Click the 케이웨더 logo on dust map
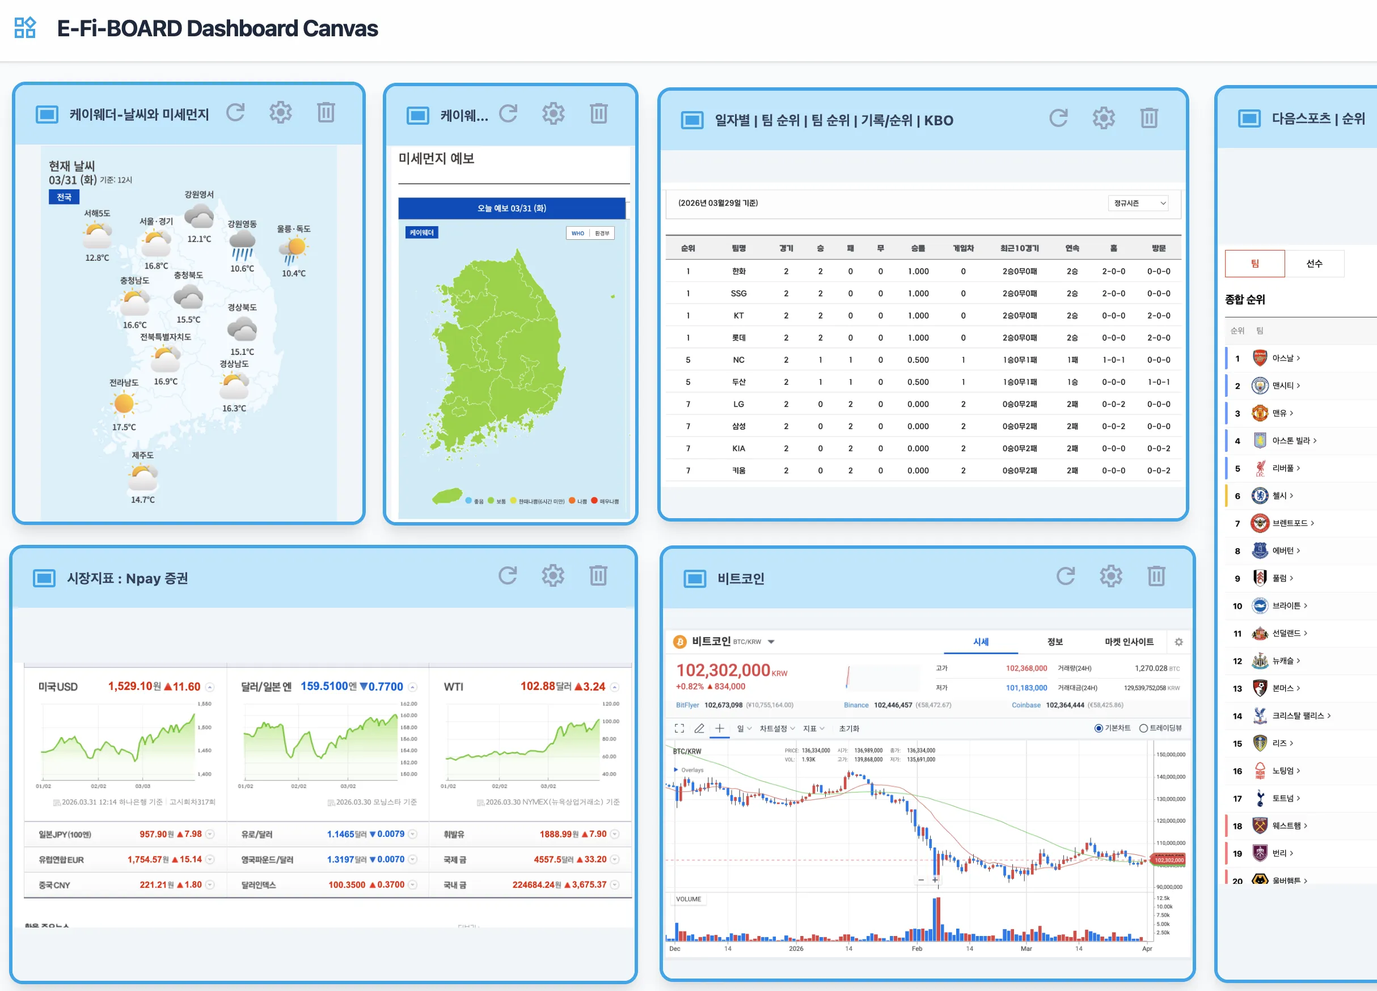This screenshot has height=991, width=1377. (421, 233)
